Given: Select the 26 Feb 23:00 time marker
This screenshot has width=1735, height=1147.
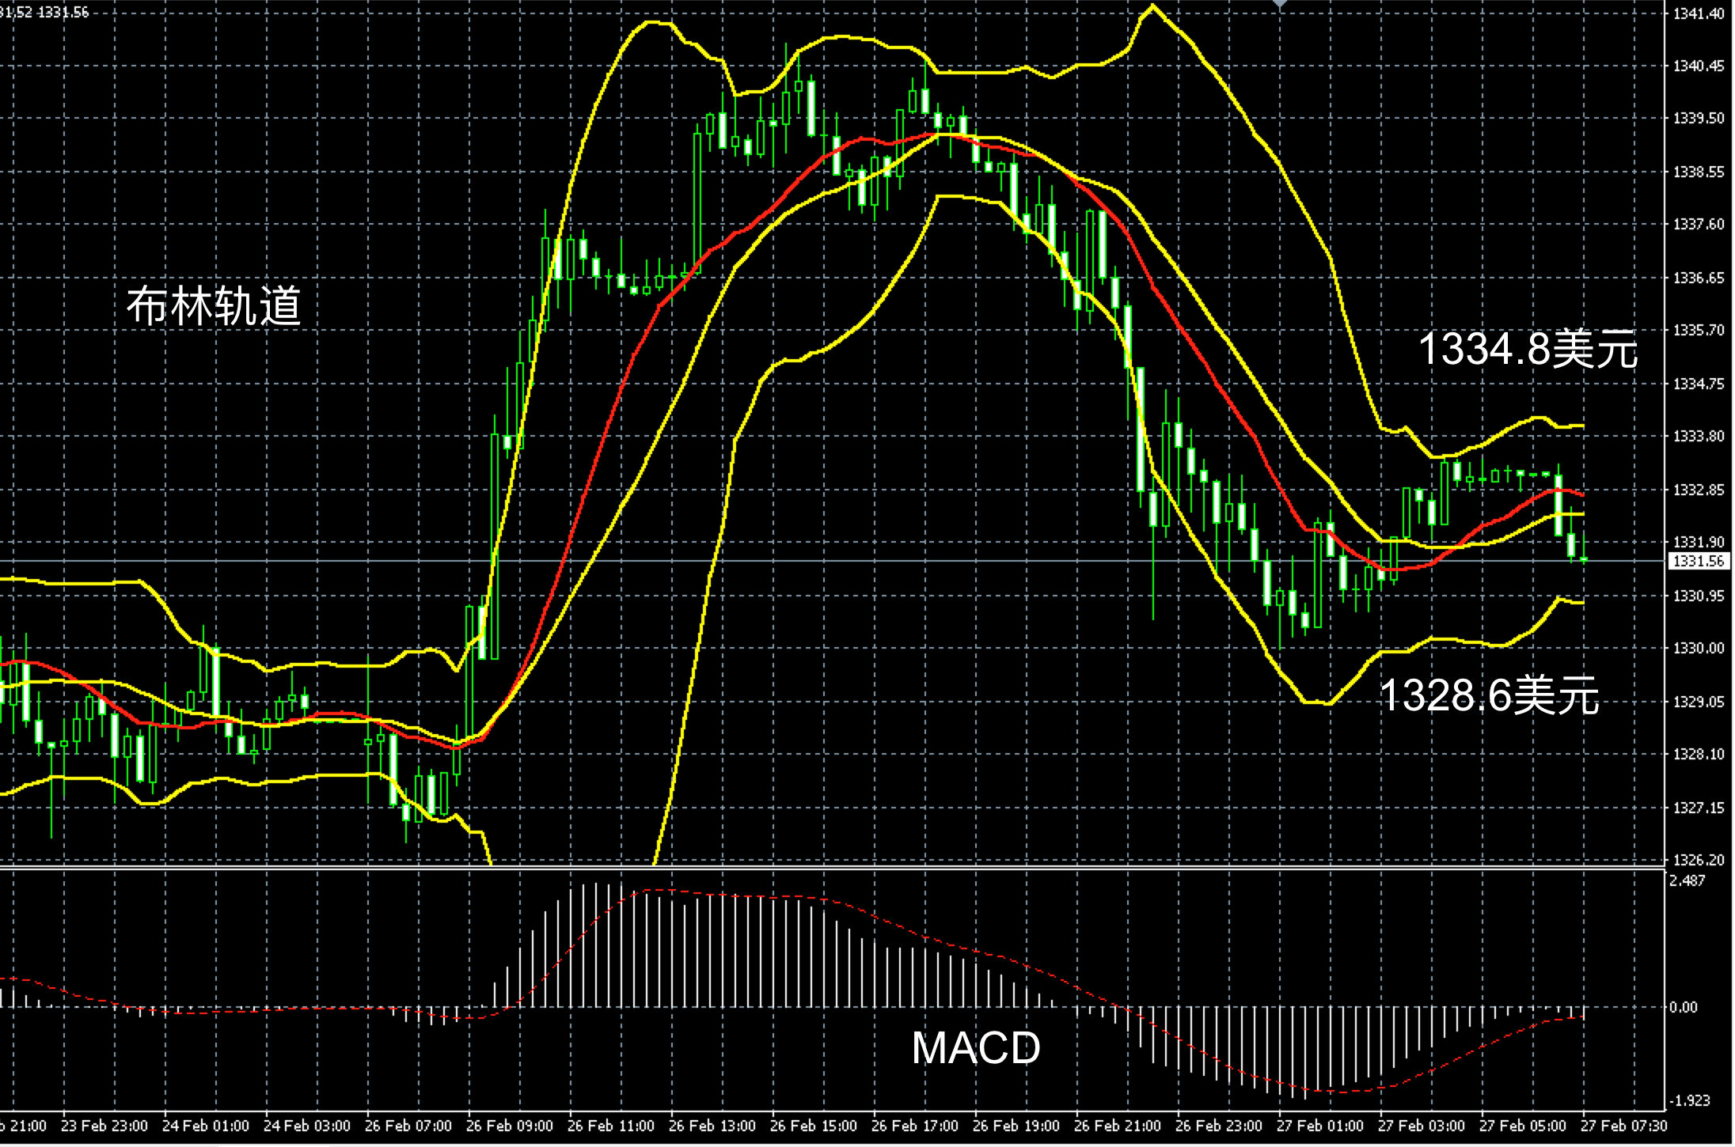Looking at the screenshot, I should click(x=1219, y=1126).
